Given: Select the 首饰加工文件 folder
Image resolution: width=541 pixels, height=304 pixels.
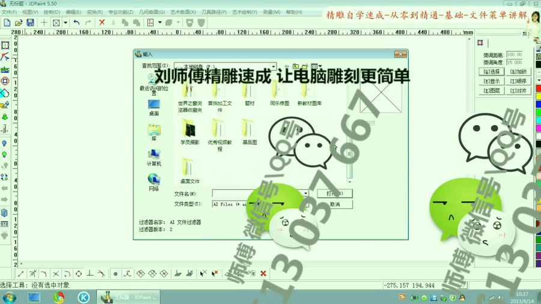Looking at the screenshot, I should (220, 98).
